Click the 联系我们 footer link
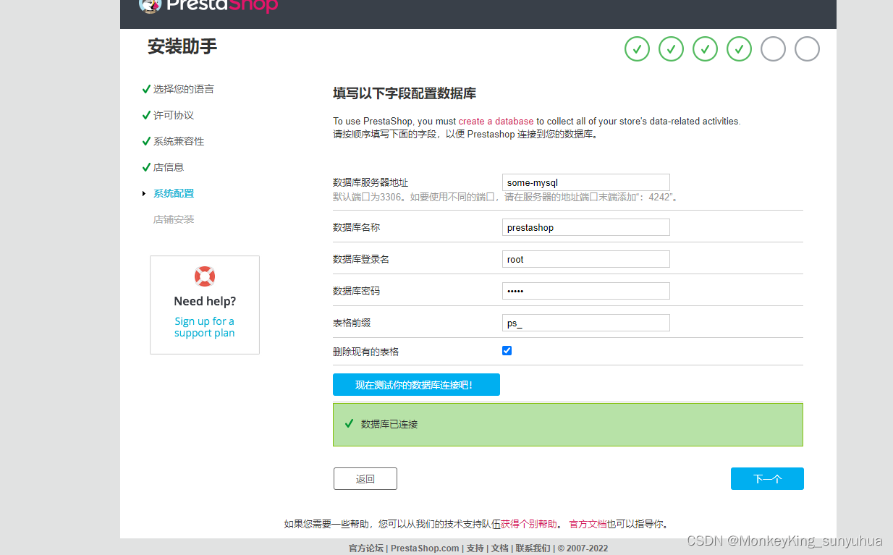Image resolution: width=893 pixels, height=555 pixels. [533, 548]
